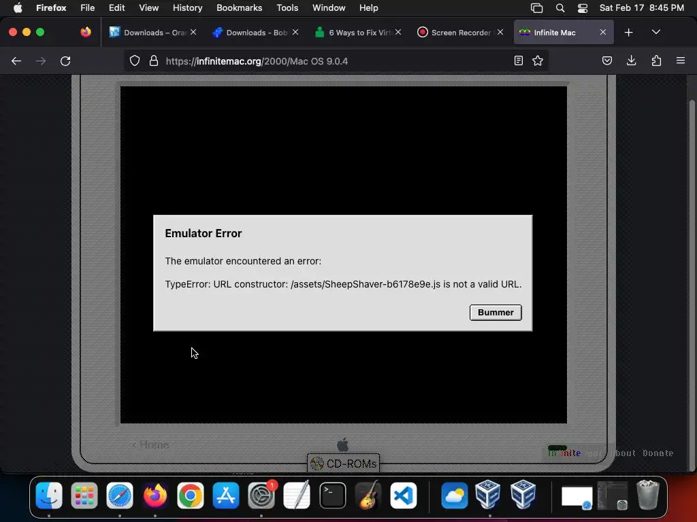Screen dimensions: 697x522
Task: Toggle reader view icon in address bar
Action: tap(518, 60)
